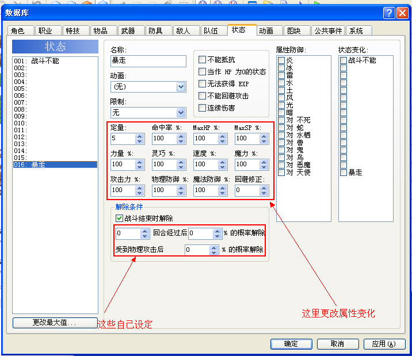
Task: Select state 016: 暴走 in list
Action: [x=55, y=164]
